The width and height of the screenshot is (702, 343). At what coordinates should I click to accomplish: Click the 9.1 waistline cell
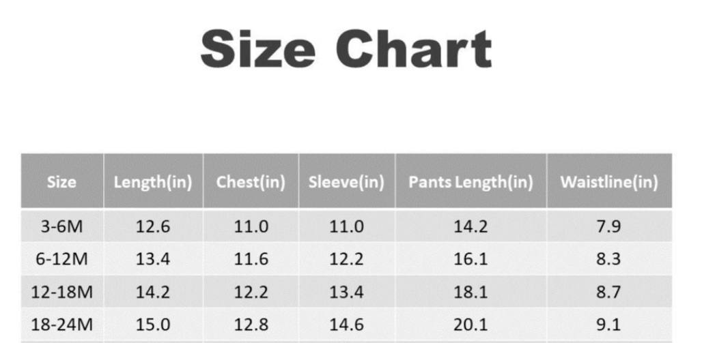609,324
